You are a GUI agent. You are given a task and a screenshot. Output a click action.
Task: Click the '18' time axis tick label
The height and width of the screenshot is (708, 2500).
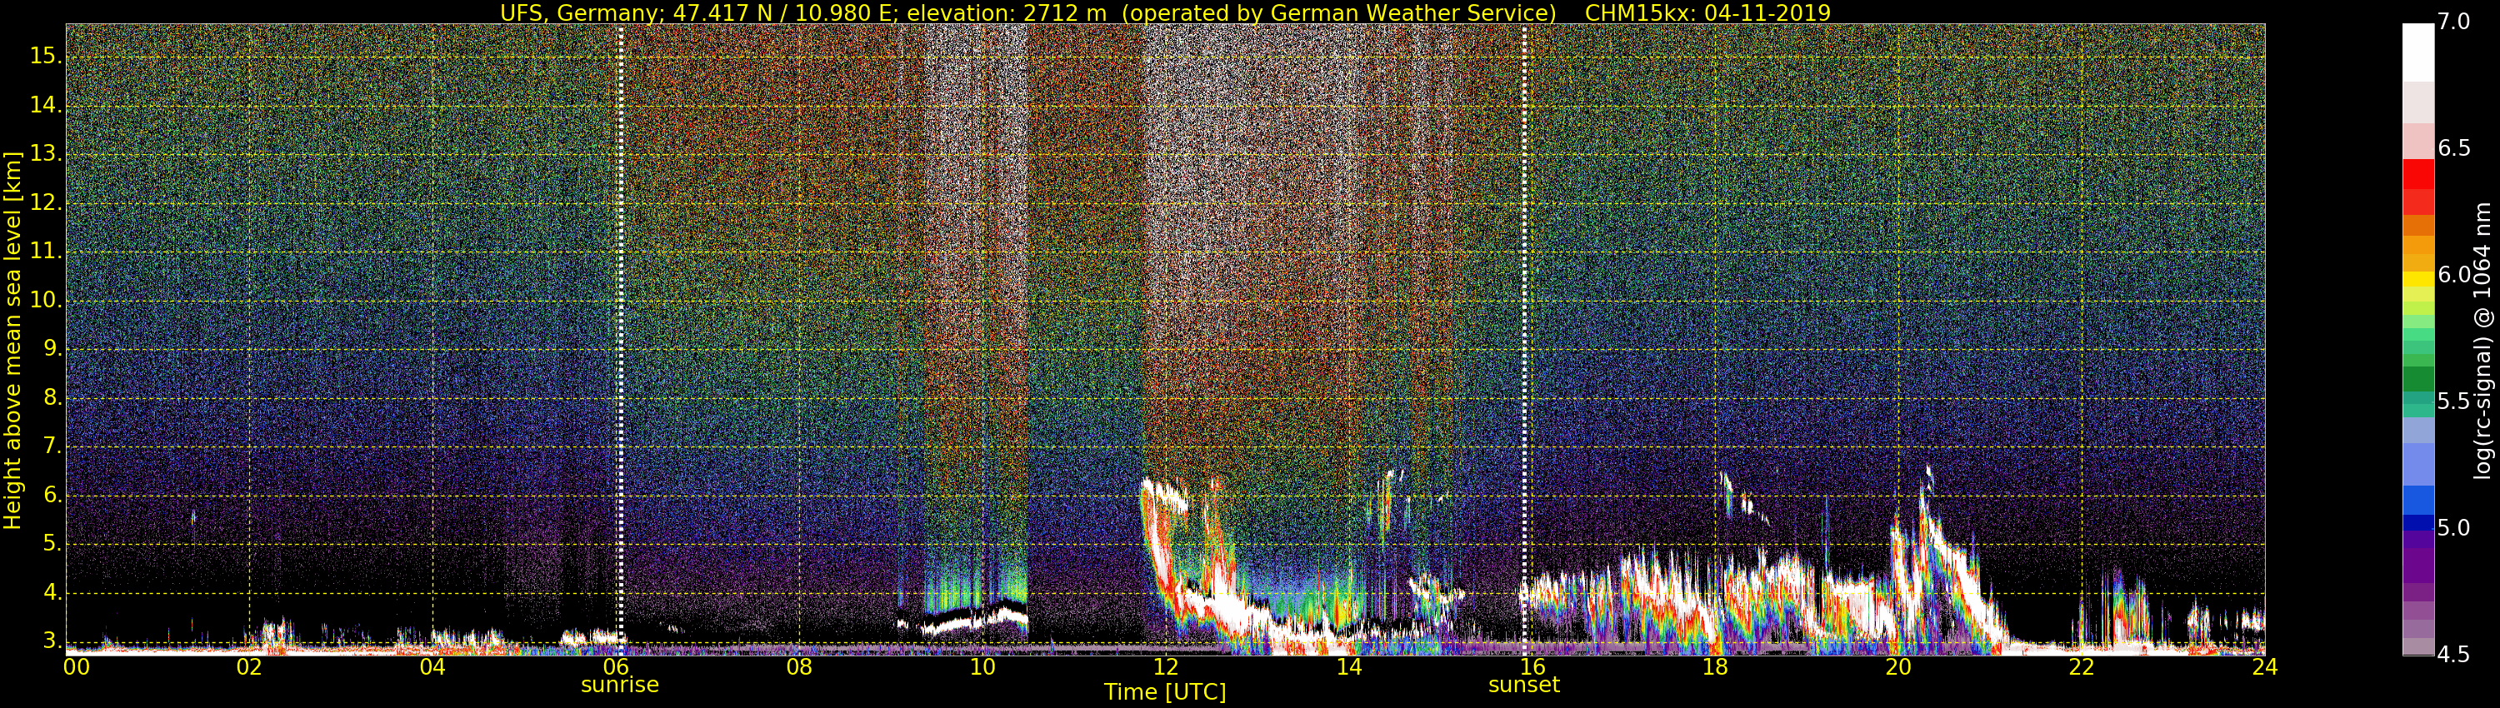(1715, 666)
